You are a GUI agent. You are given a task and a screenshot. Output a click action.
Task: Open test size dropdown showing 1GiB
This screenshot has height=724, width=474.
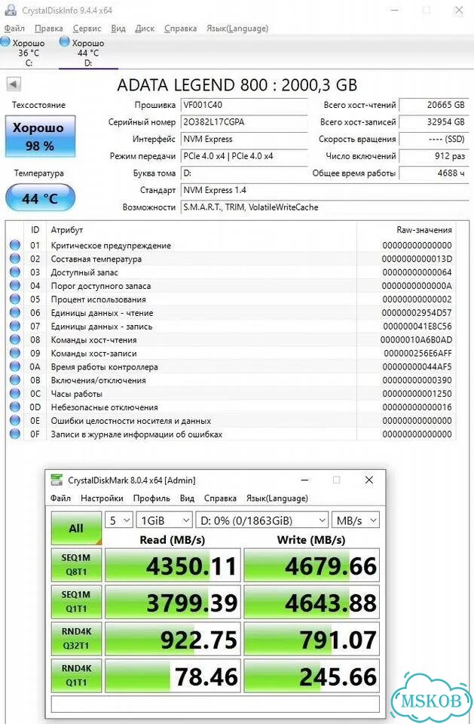[164, 520]
